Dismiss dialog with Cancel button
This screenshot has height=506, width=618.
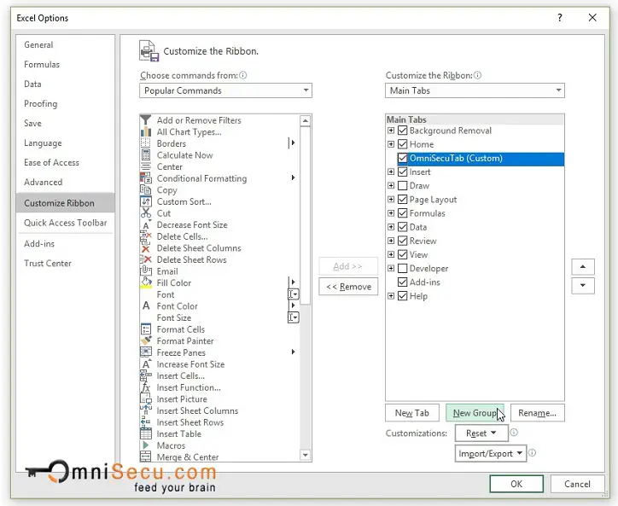(x=577, y=484)
